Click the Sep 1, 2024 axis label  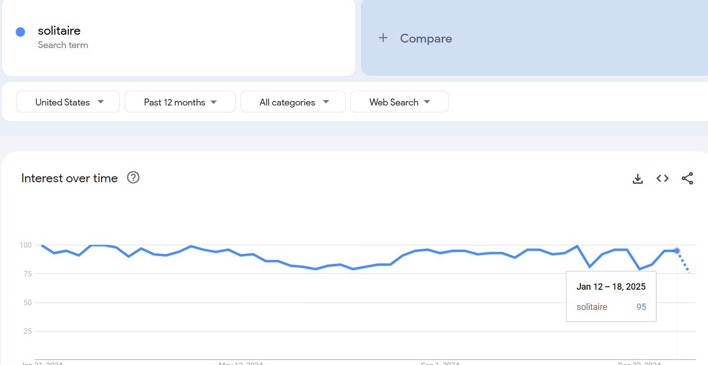[440, 362]
